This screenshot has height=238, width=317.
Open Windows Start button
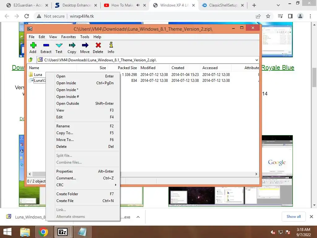pos(7,232)
